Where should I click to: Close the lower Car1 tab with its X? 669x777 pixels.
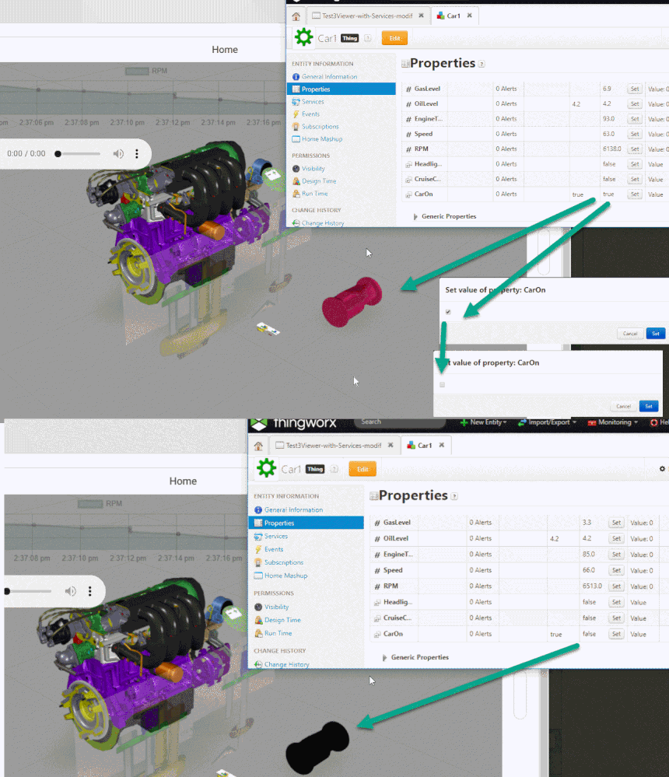pos(442,445)
